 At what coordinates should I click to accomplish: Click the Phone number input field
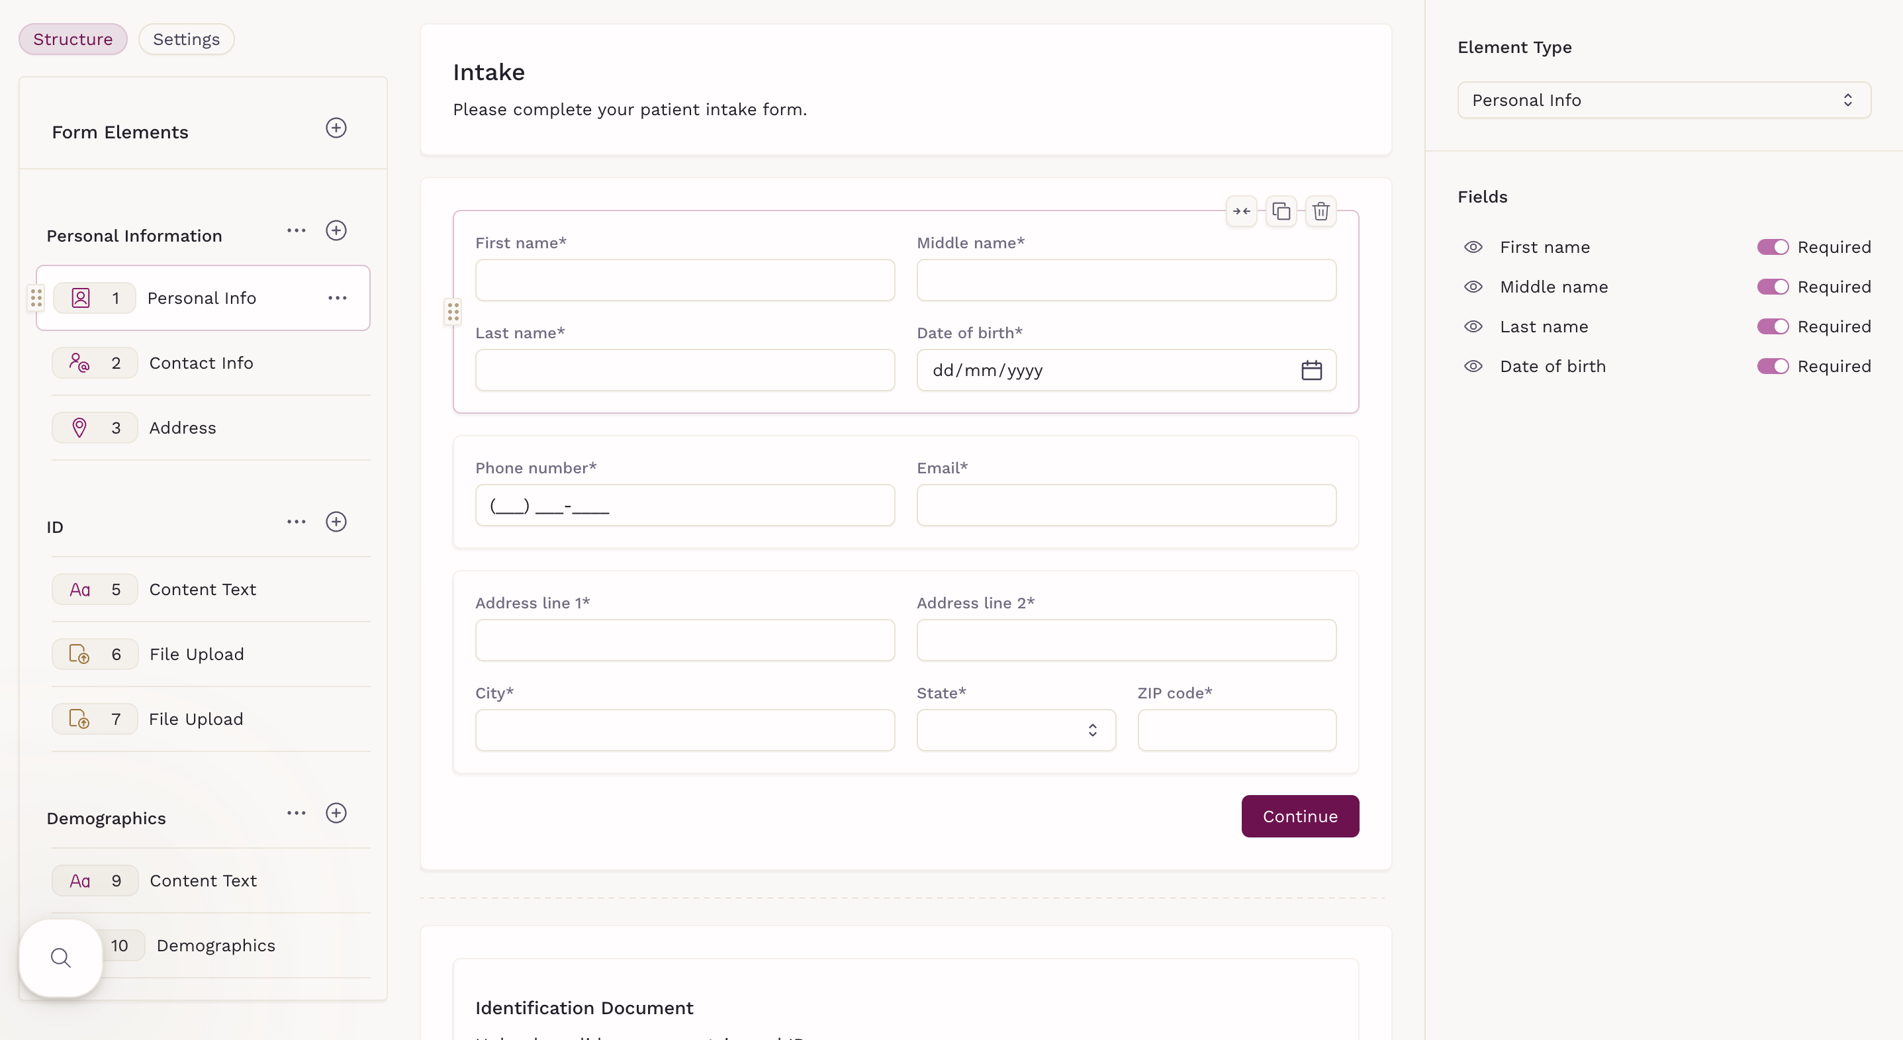point(685,506)
